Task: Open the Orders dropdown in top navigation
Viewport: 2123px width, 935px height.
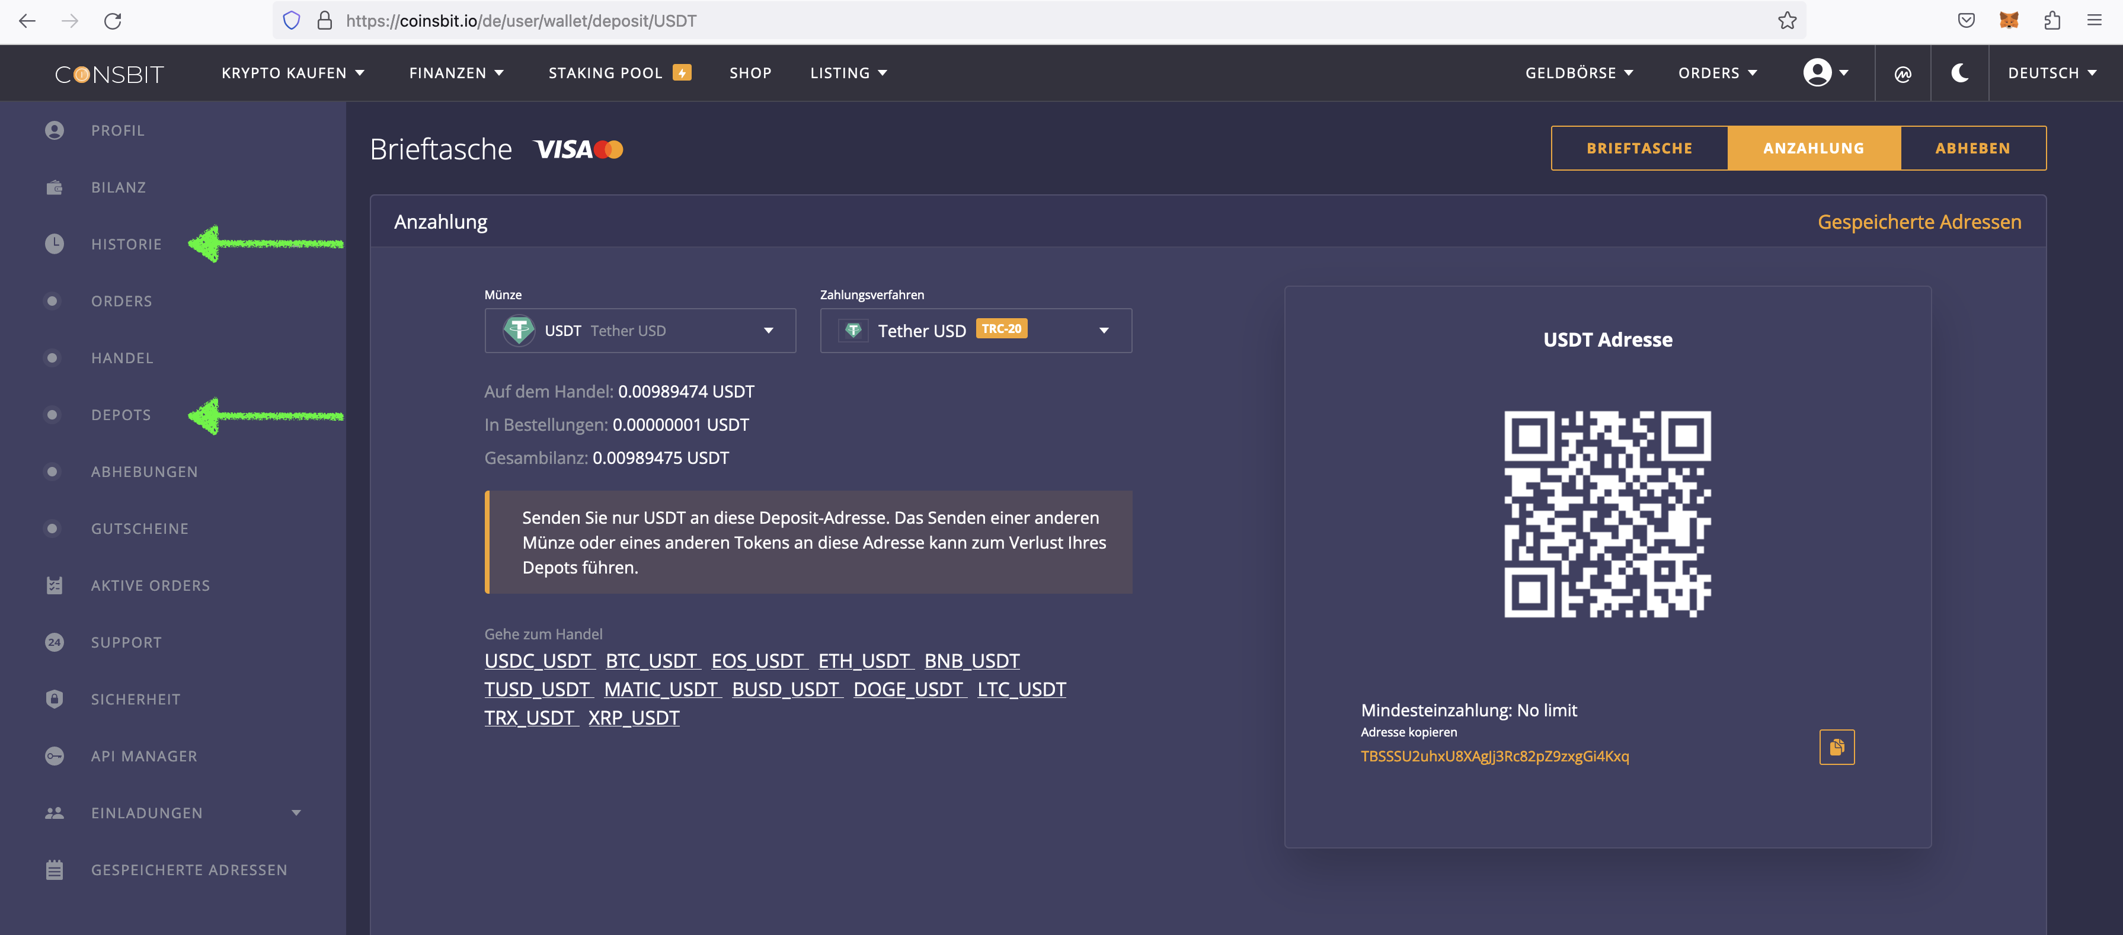Action: [x=1718, y=72]
